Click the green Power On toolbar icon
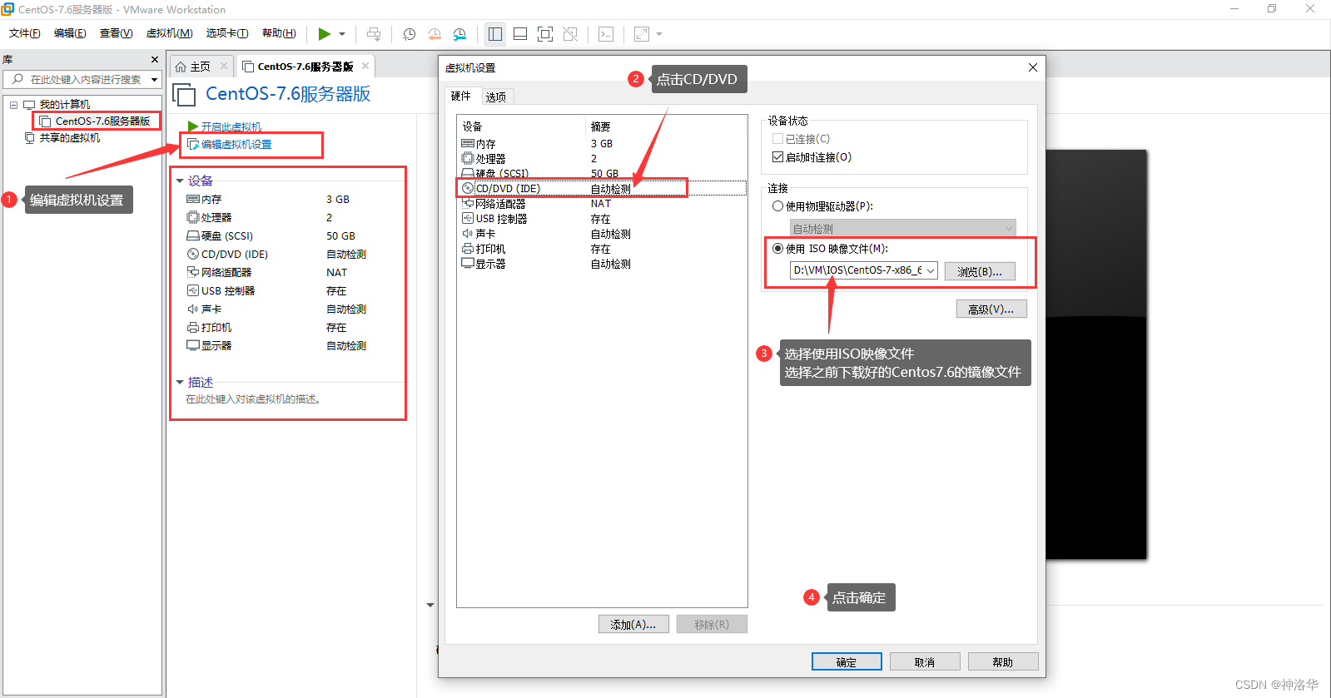1331x698 pixels. click(325, 34)
